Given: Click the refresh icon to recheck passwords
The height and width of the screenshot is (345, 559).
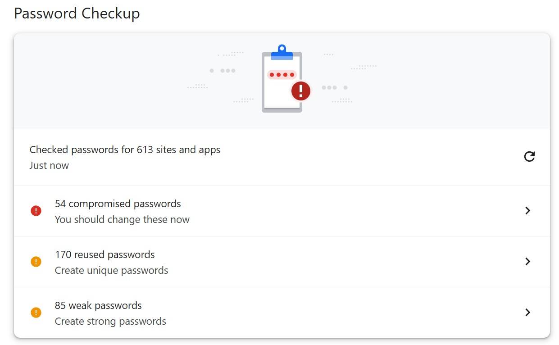Looking at the screenshot, I should pyautogui.click(x=529, y=157).
